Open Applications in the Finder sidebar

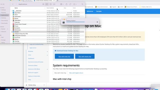tap(4, 15)
